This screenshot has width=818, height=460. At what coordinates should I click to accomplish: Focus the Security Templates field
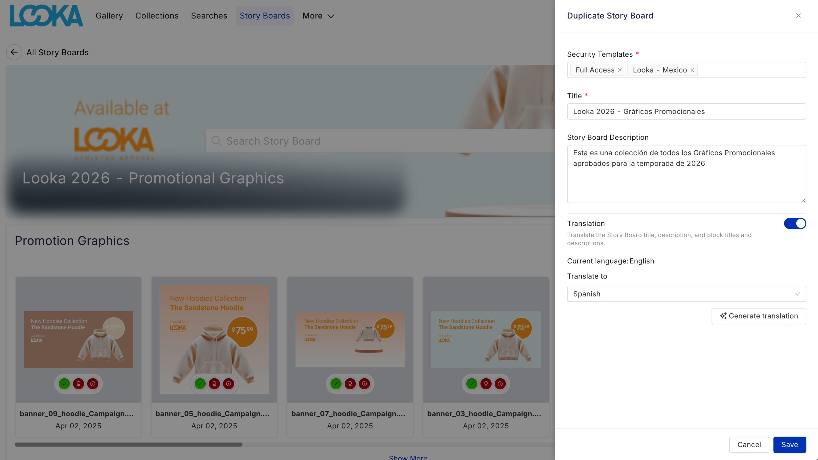(687, 70)
